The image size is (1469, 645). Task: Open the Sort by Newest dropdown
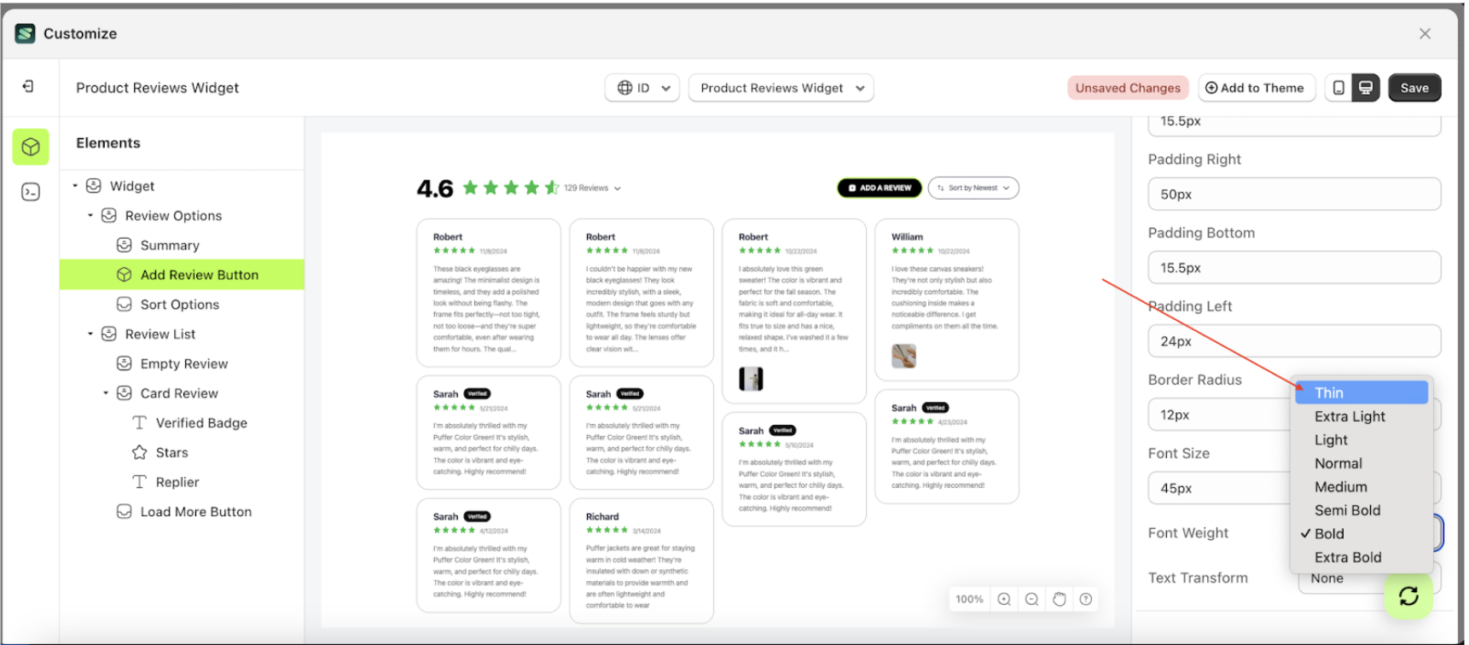click(x=973, y=188)
